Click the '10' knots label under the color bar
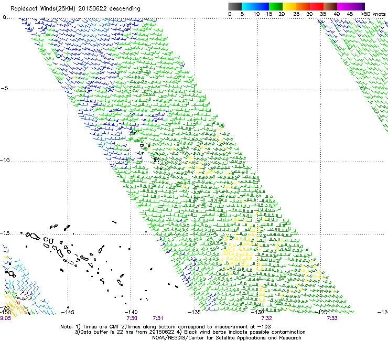388x341 pixels. click(256, 14)
